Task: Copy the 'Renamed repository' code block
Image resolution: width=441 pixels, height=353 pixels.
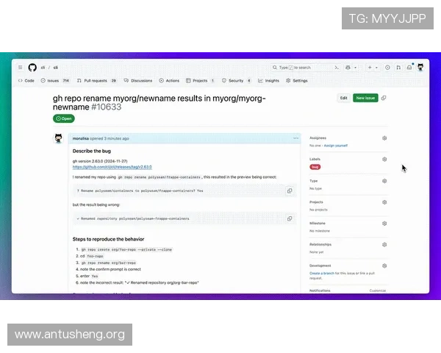Action: (x=290, y=218)
